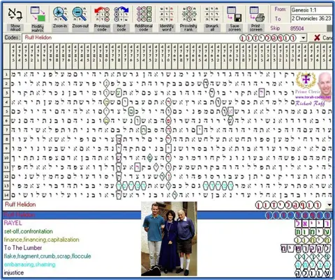Expand the Codes dropdown arrow
Screen dimensions: 335x280
tap(303, 38)
